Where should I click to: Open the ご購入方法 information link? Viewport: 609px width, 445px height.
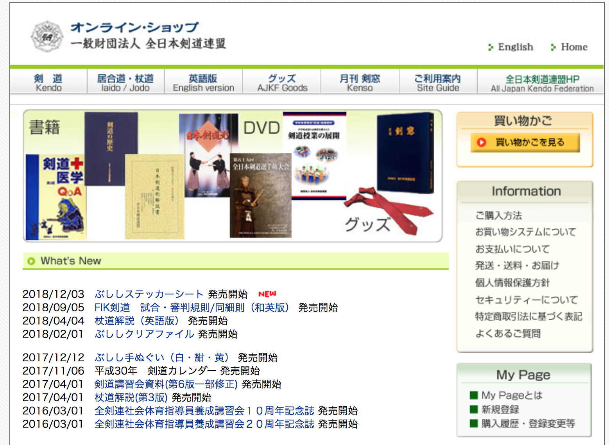coord(498,215)
